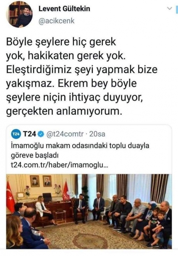Click tweet line 'Eleştirdiğimiz şeyi yapmak bize'
The width and height of the screenshot is (178, 256).
pyautogui.click(x=82, y=70)
